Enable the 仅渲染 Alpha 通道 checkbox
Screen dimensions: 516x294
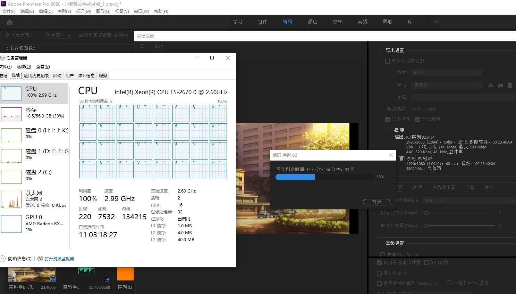click(449, 283)
